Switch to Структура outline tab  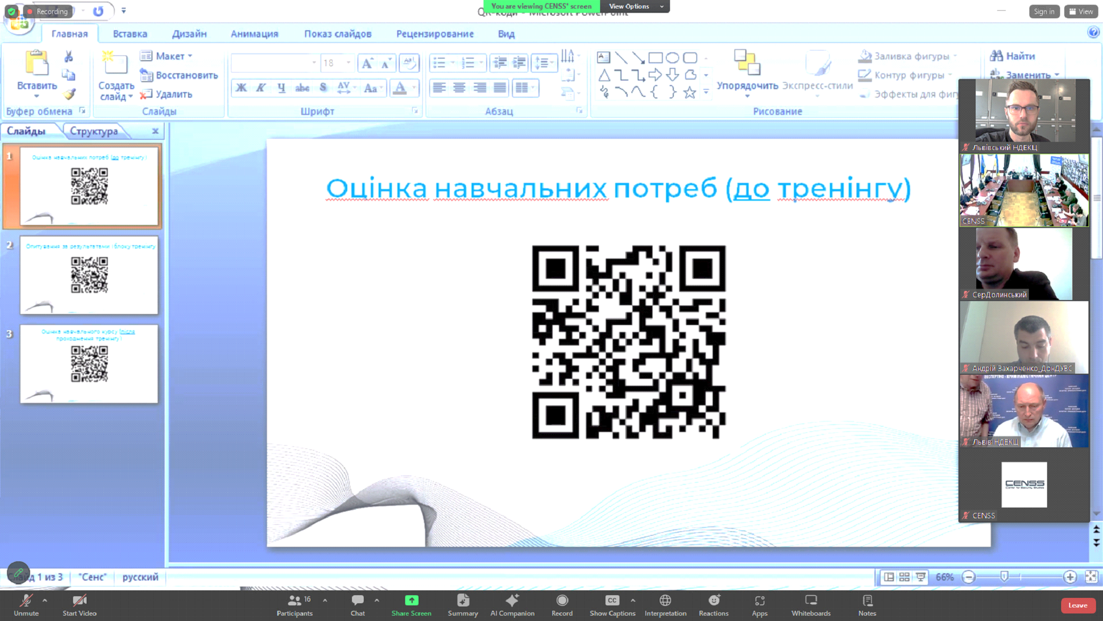(93, 131)
